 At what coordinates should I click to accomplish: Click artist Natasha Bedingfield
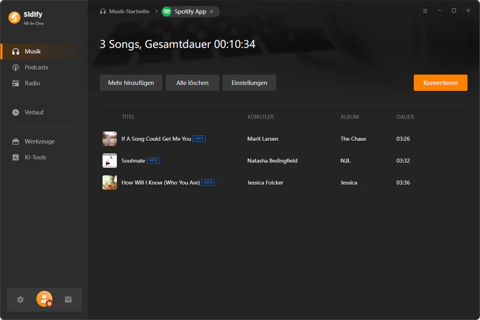point(272,161)
